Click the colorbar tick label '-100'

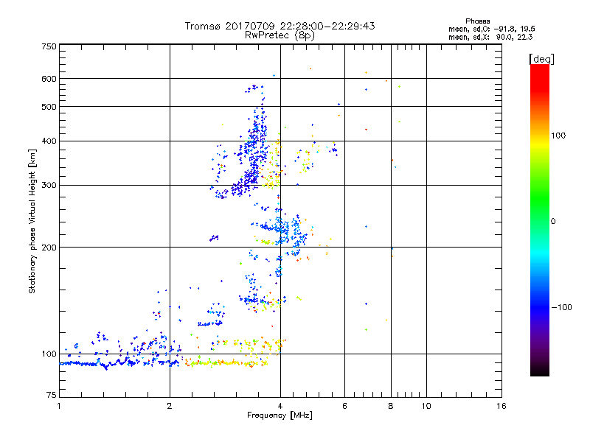click(561, 307)
